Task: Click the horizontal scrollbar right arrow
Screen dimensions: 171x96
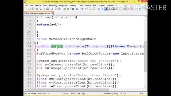Action: pos(143,90)
